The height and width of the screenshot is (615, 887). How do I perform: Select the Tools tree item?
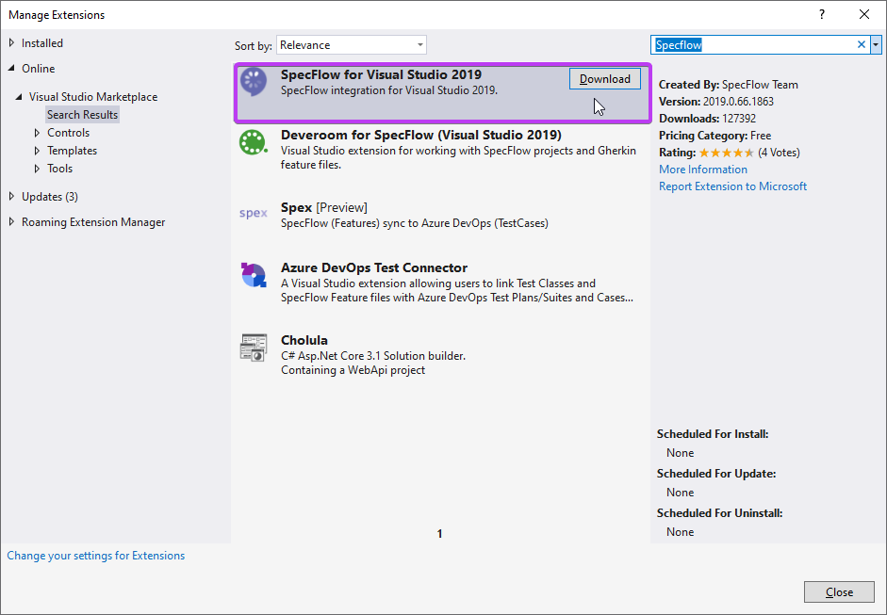(x=60, y=169)
